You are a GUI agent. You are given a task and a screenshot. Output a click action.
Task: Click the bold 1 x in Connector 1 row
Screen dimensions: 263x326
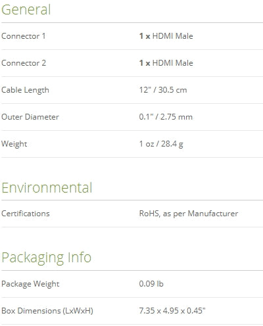point(145,36)
